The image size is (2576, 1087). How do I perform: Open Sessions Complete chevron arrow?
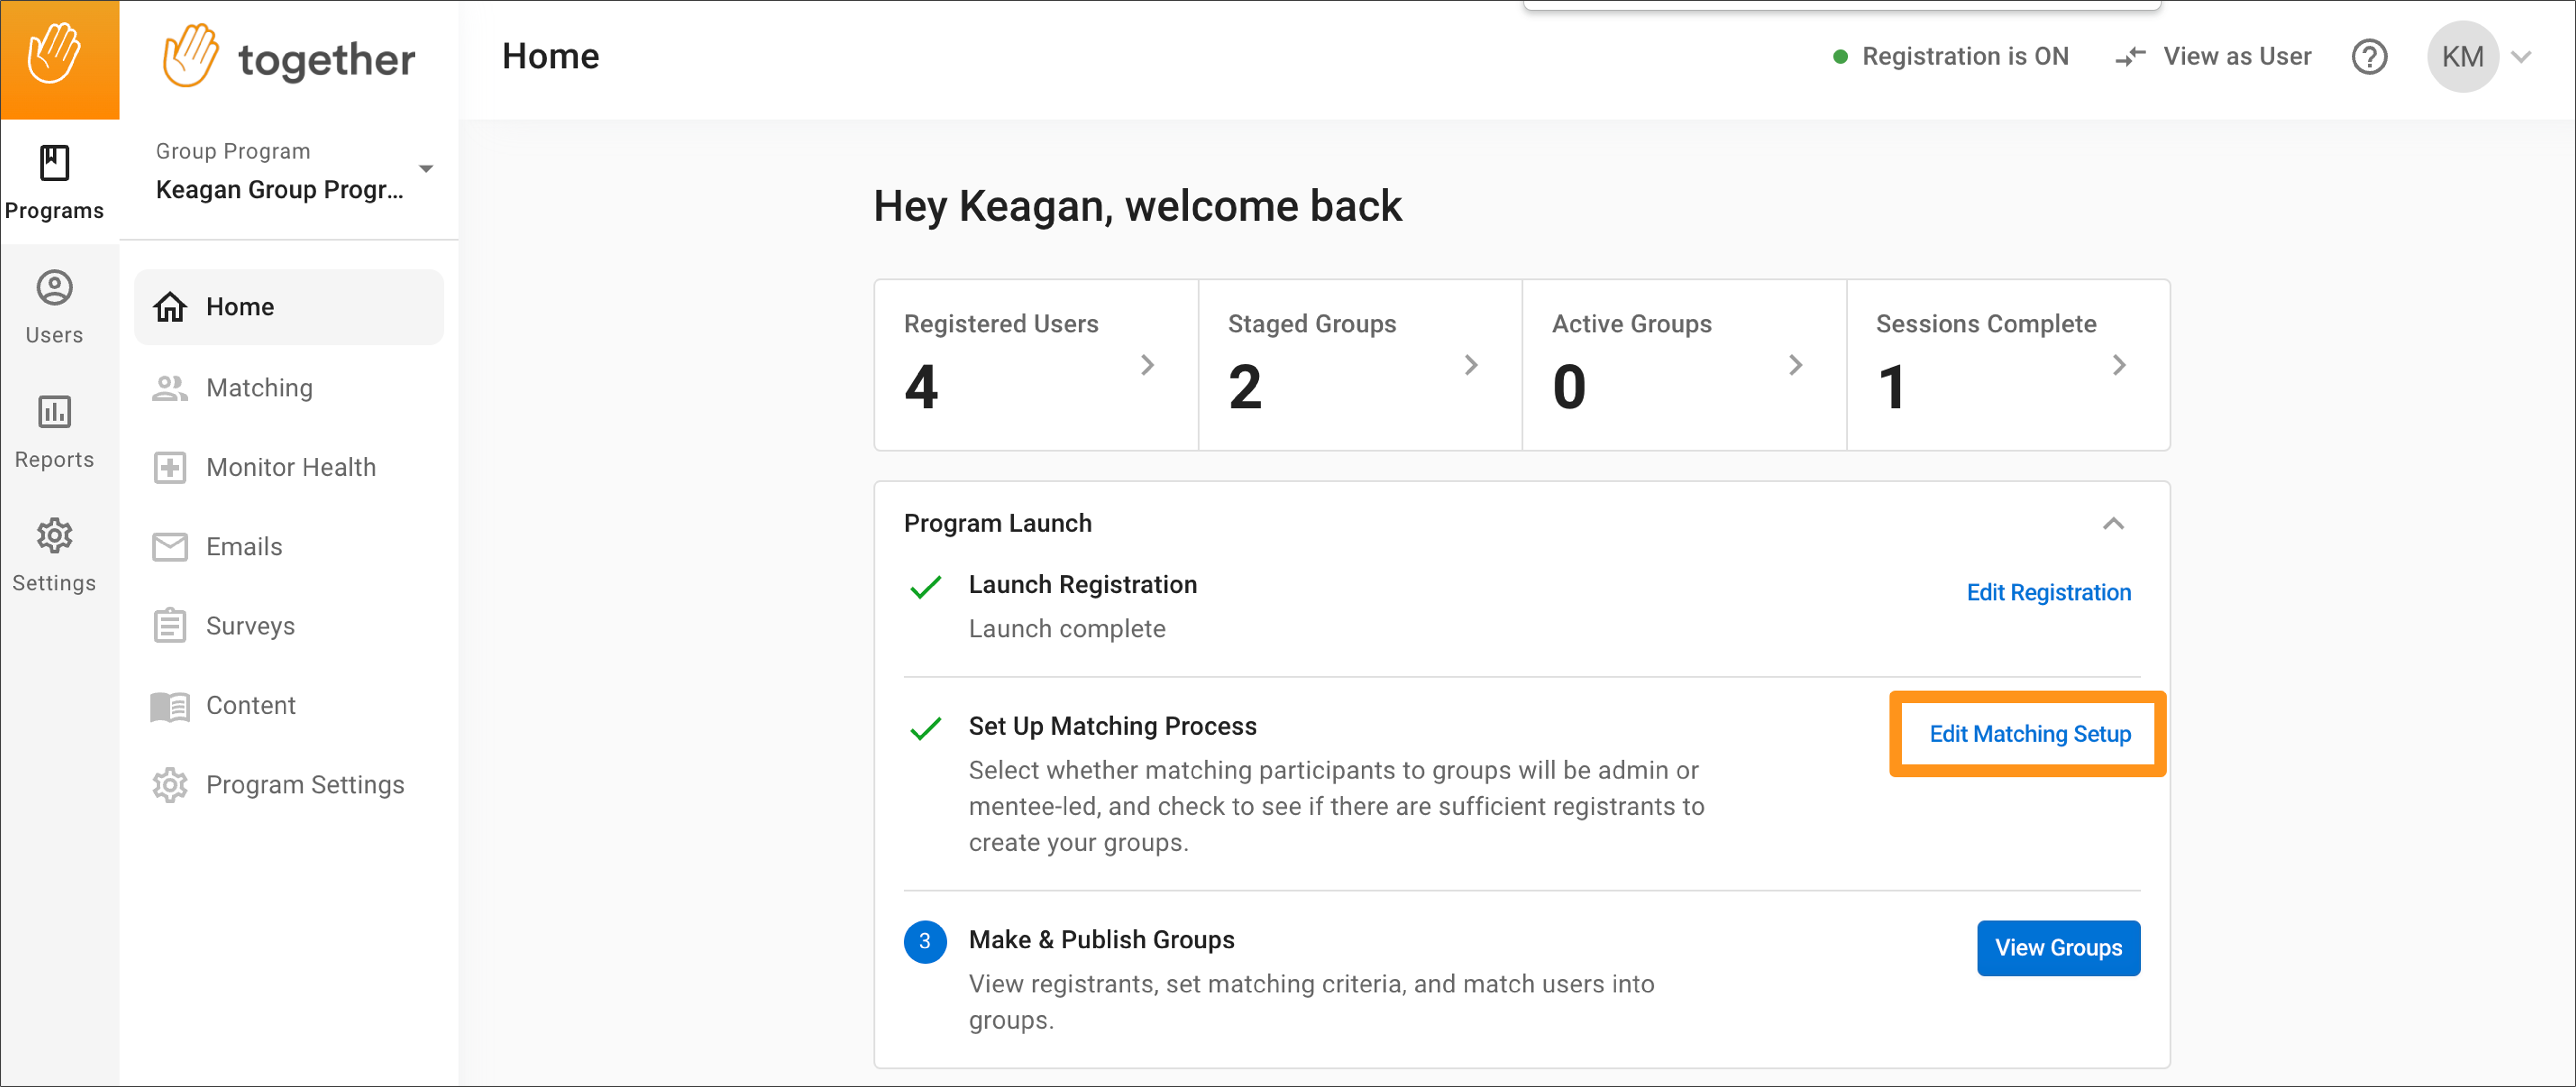(x=2119, y=365)
